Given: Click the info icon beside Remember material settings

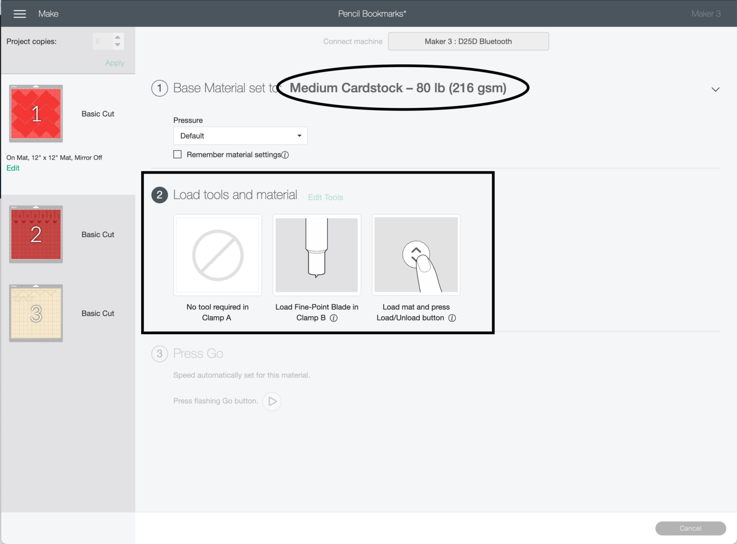Looking at the screenshot, I should click(285, 155).
